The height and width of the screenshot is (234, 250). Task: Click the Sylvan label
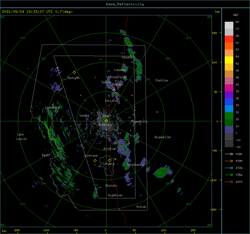pos(106,82)
